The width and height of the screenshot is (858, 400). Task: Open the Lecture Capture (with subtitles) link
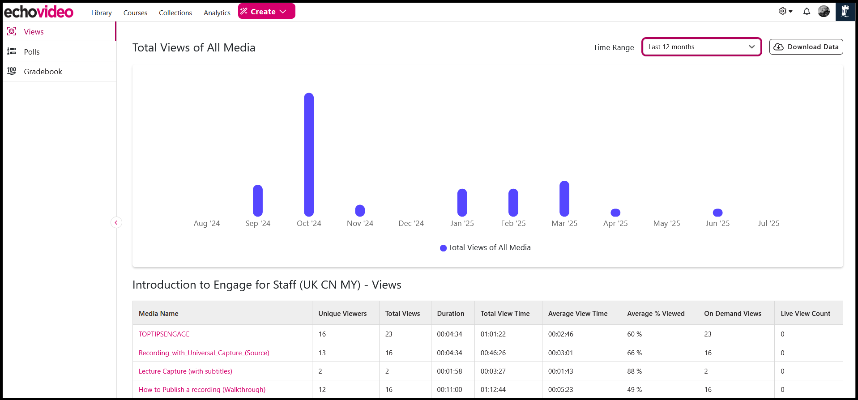(185, 371)
